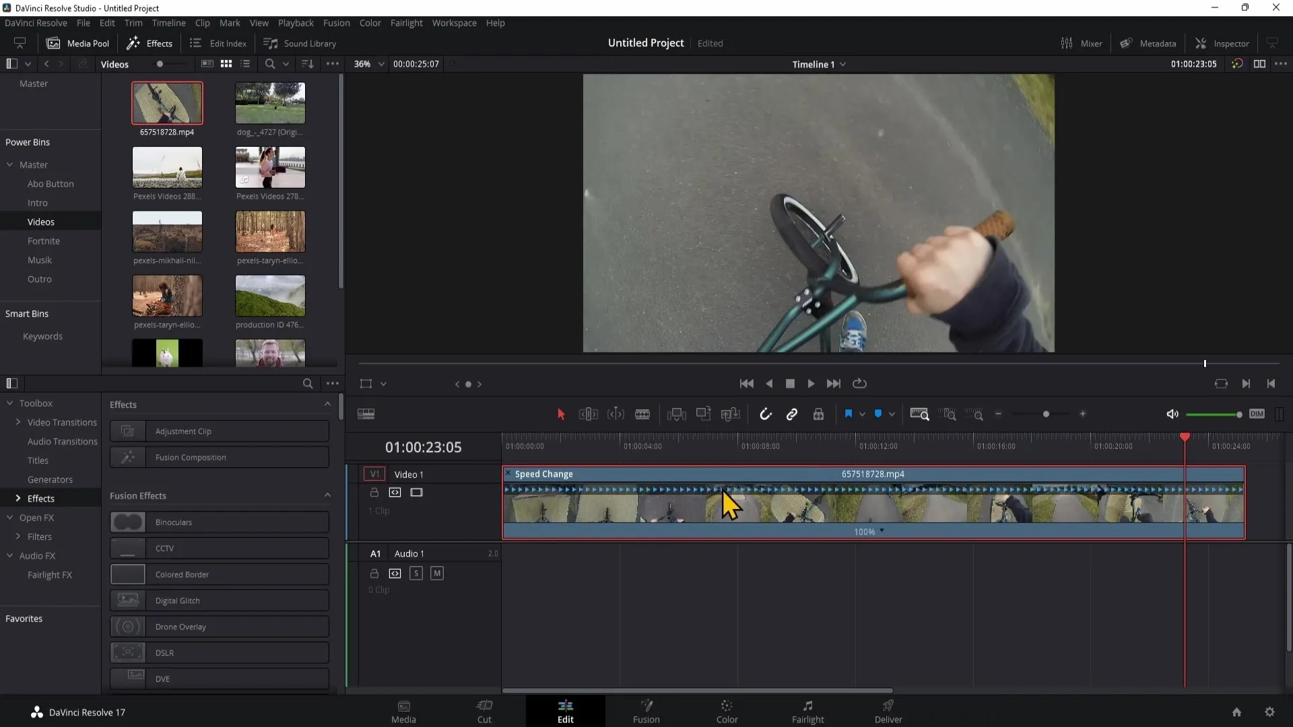Screen dimensions: 1293x727
Task: Open the Media Pool panel
Action: [77, 43]
